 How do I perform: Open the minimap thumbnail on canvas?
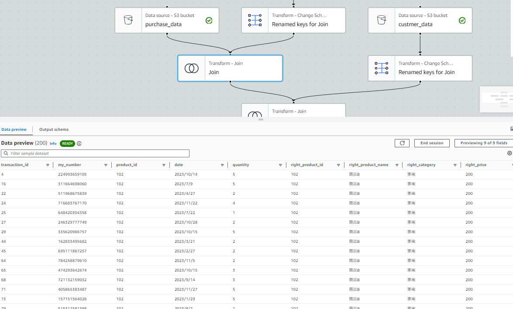496,99
